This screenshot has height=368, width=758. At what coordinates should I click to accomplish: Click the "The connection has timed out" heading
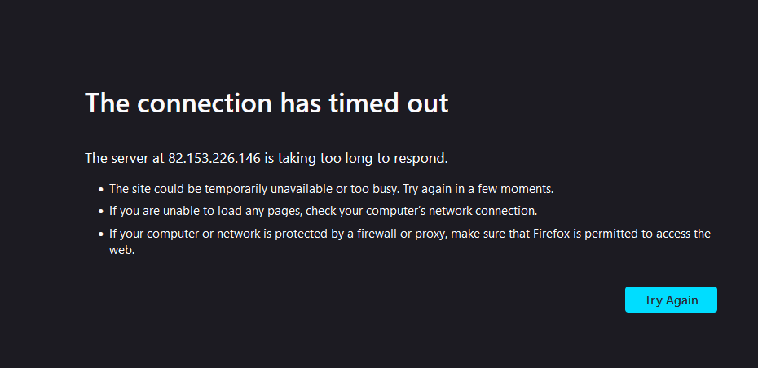(267, 103)
